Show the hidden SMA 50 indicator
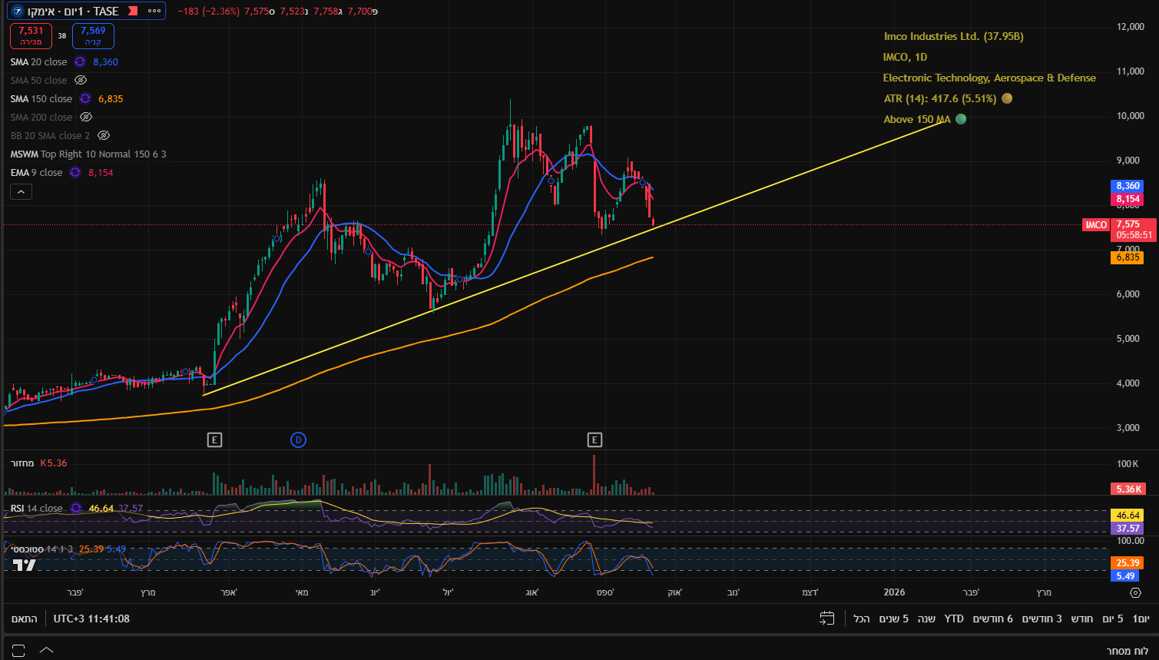This screenshot has height=660, width=1159. [x=81, y=81]
